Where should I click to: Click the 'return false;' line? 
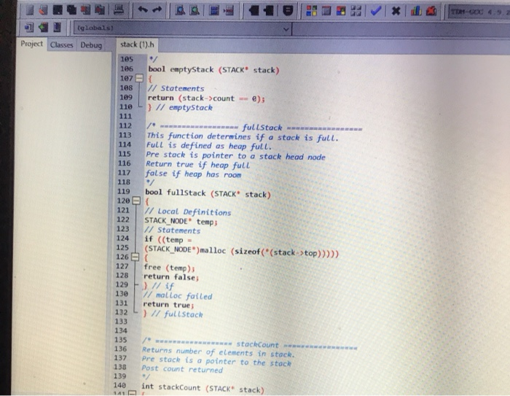tap(171, 277)
